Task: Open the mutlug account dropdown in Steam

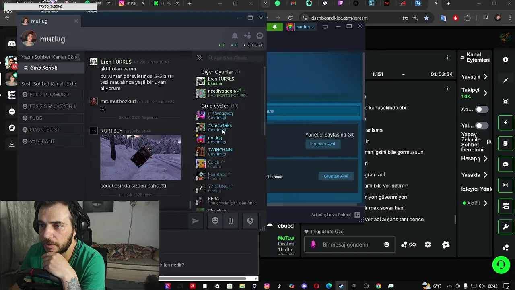Action: tap(305, 27)
